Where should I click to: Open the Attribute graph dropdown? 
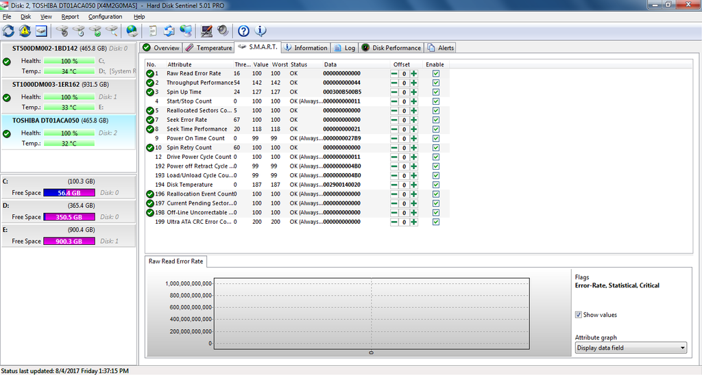click(x=630, y=348)
